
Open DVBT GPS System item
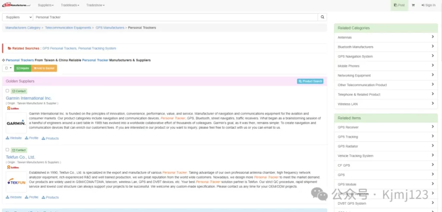385,203
